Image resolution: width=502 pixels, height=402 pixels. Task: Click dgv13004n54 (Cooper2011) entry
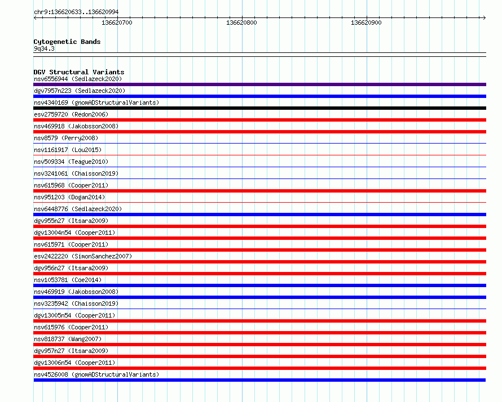coord(74,233)
